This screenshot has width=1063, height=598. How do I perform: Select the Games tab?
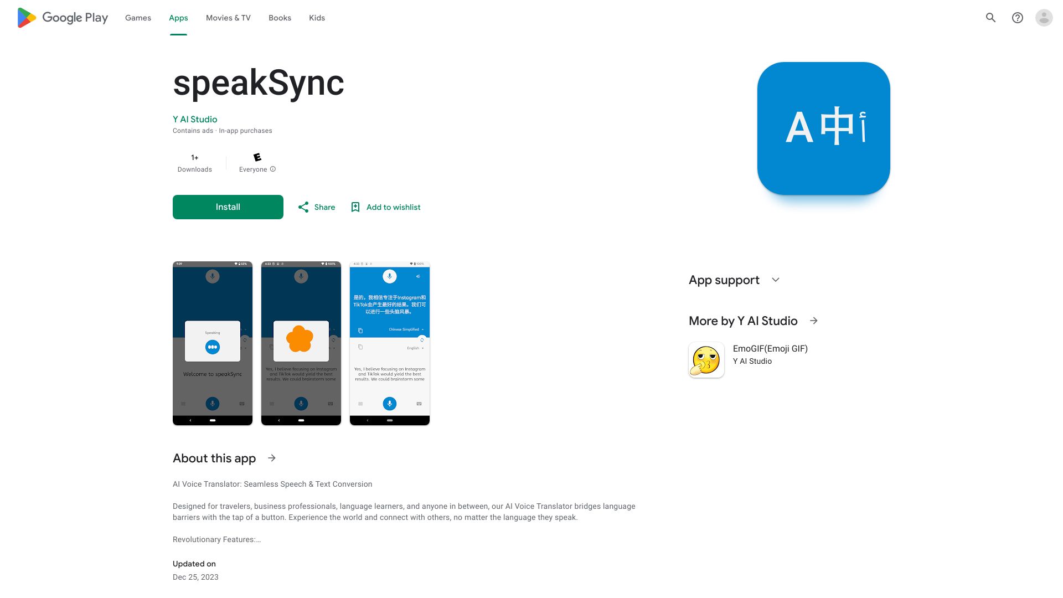(138, 18)
